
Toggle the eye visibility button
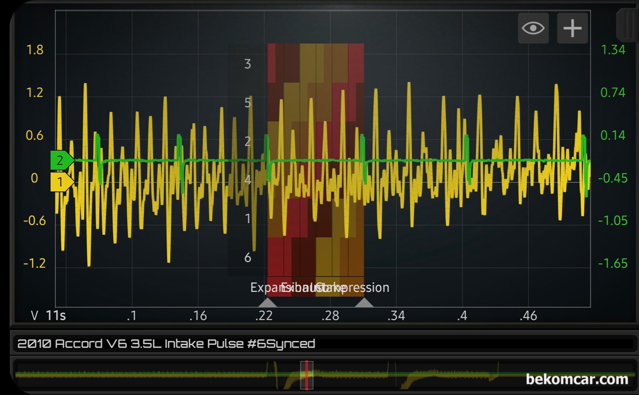[x=533, y=28]
